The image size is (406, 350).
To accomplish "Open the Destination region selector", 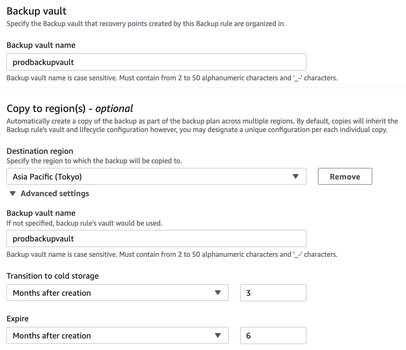I will pyautogui.click(x=156, y=176).
